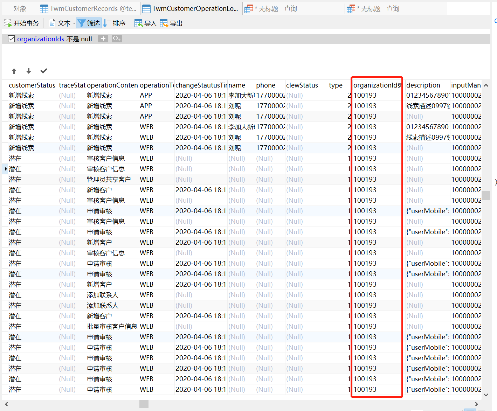This screenshot has width=497, height=411.
Task: Select first row's description '01234567890' cell
Action: click(x=428, y=95)
